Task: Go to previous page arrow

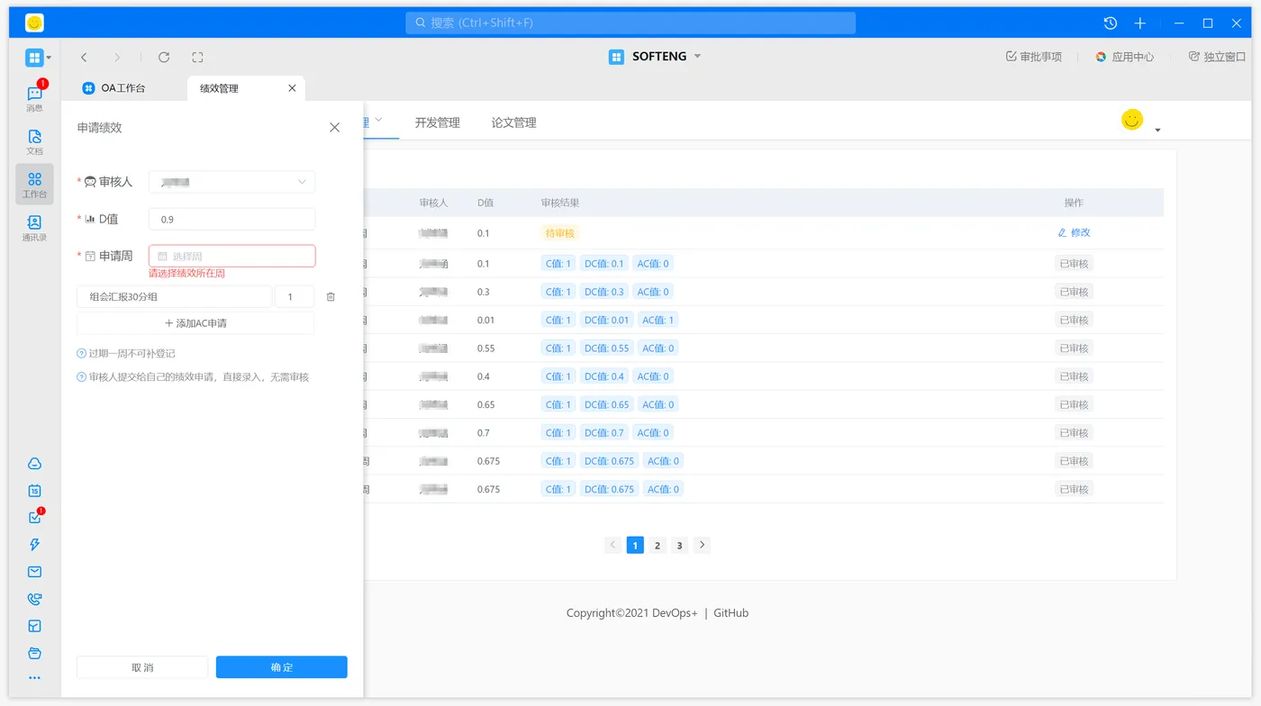Action: (612, 545)
